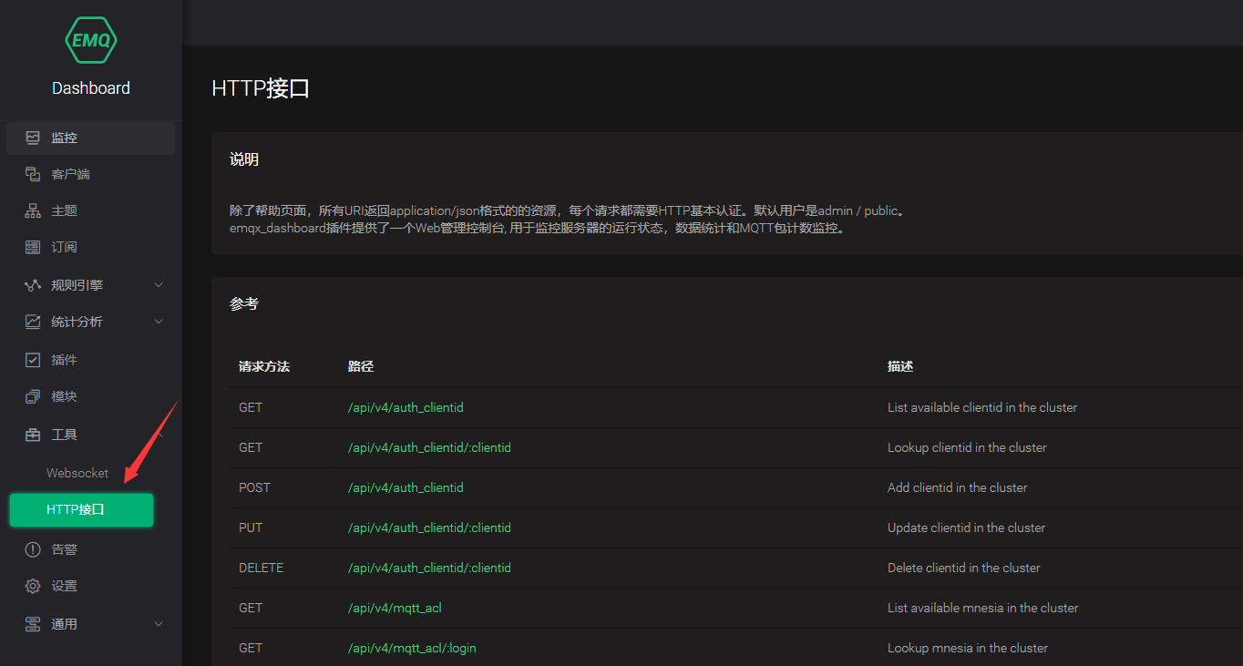Open the Websocket tool page
Screen dimensions: 1243x666
77,473
